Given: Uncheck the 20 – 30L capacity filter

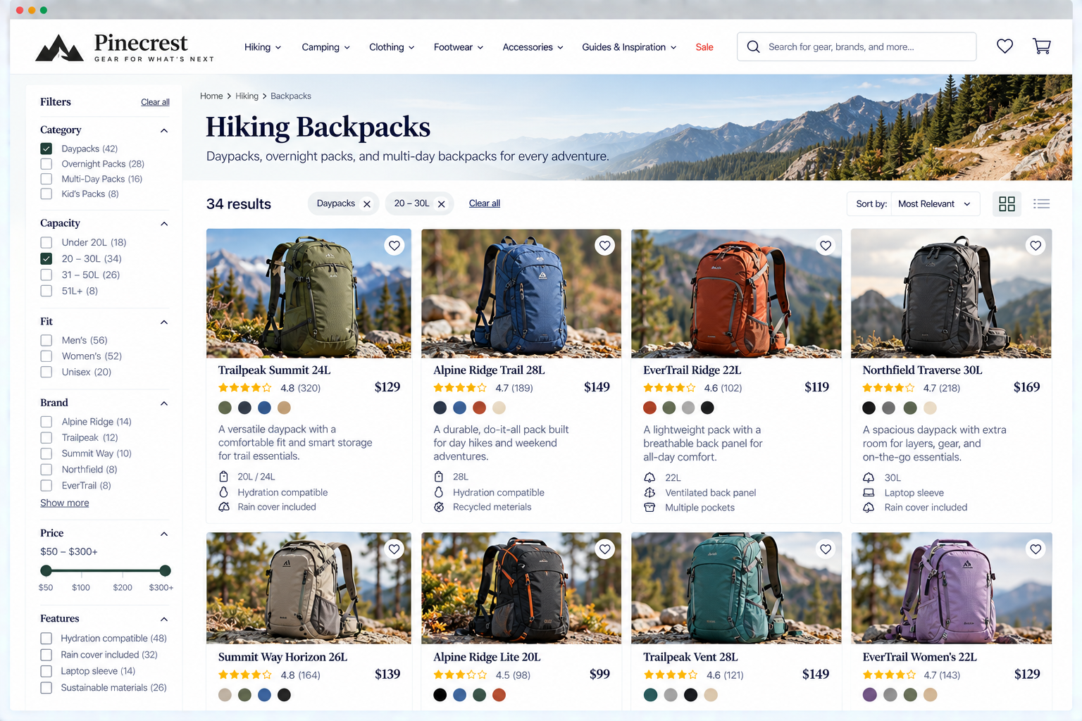Looking at the screenshot, I should point(46,258).
